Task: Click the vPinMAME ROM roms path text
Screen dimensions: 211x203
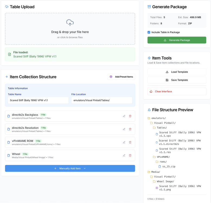Action: click(x=32, y=144)
